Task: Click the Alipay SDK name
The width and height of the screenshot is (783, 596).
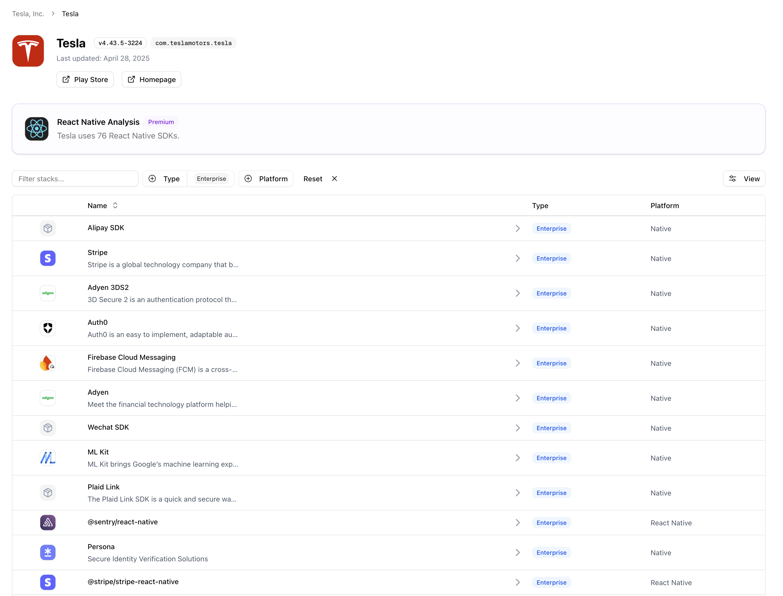Action: pos(106,228)
